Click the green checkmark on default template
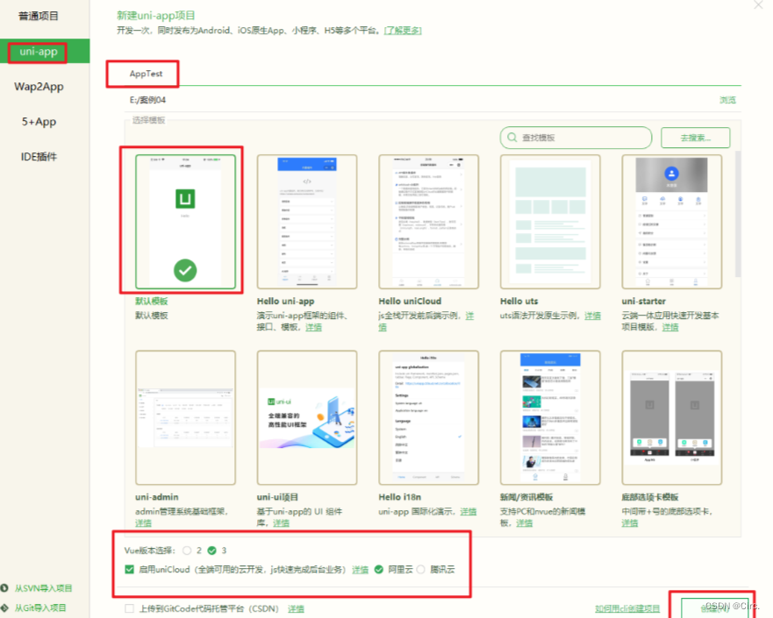 point(185,270)
